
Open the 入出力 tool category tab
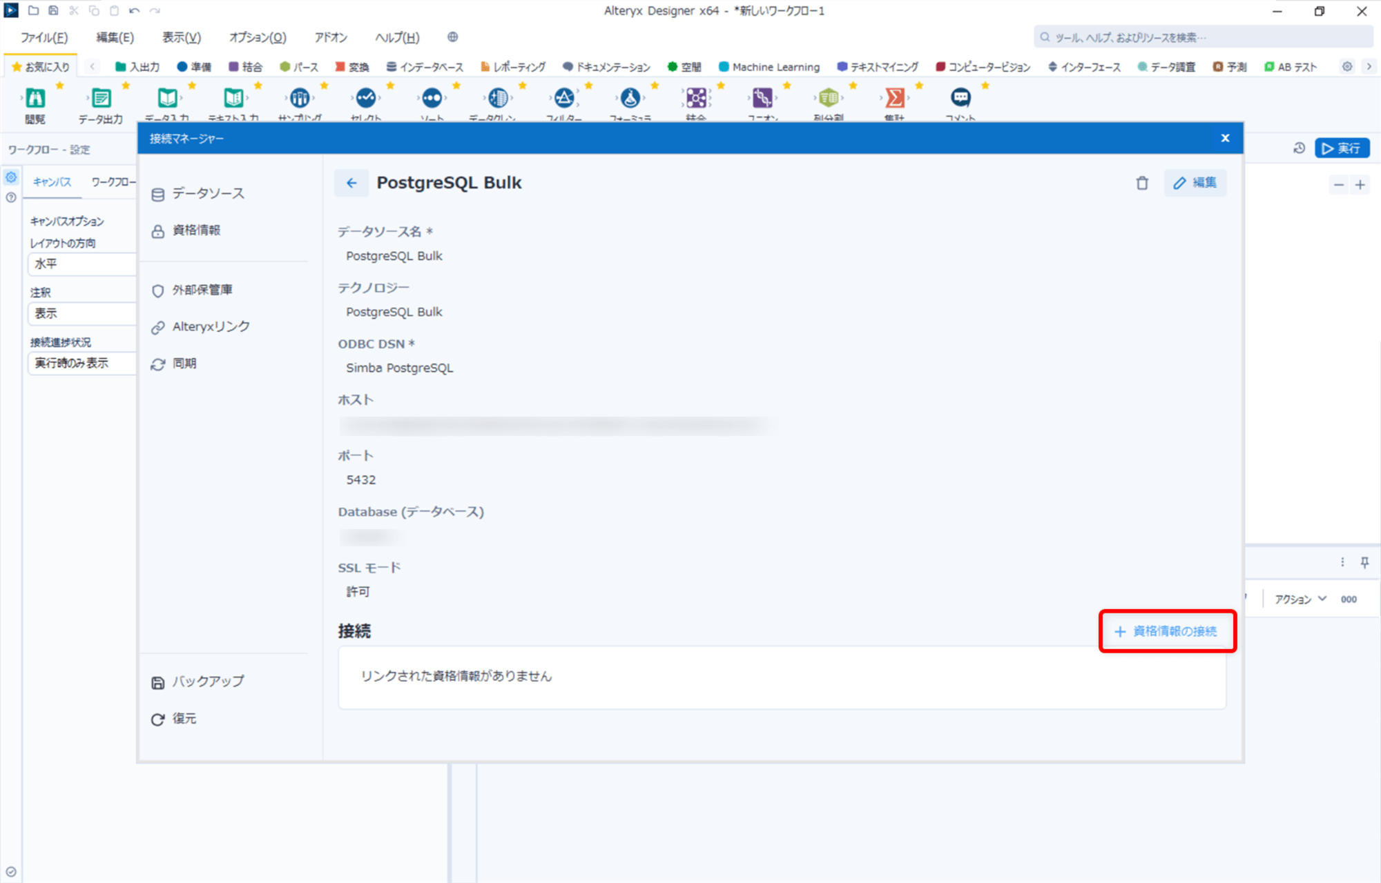click(137, 67)
